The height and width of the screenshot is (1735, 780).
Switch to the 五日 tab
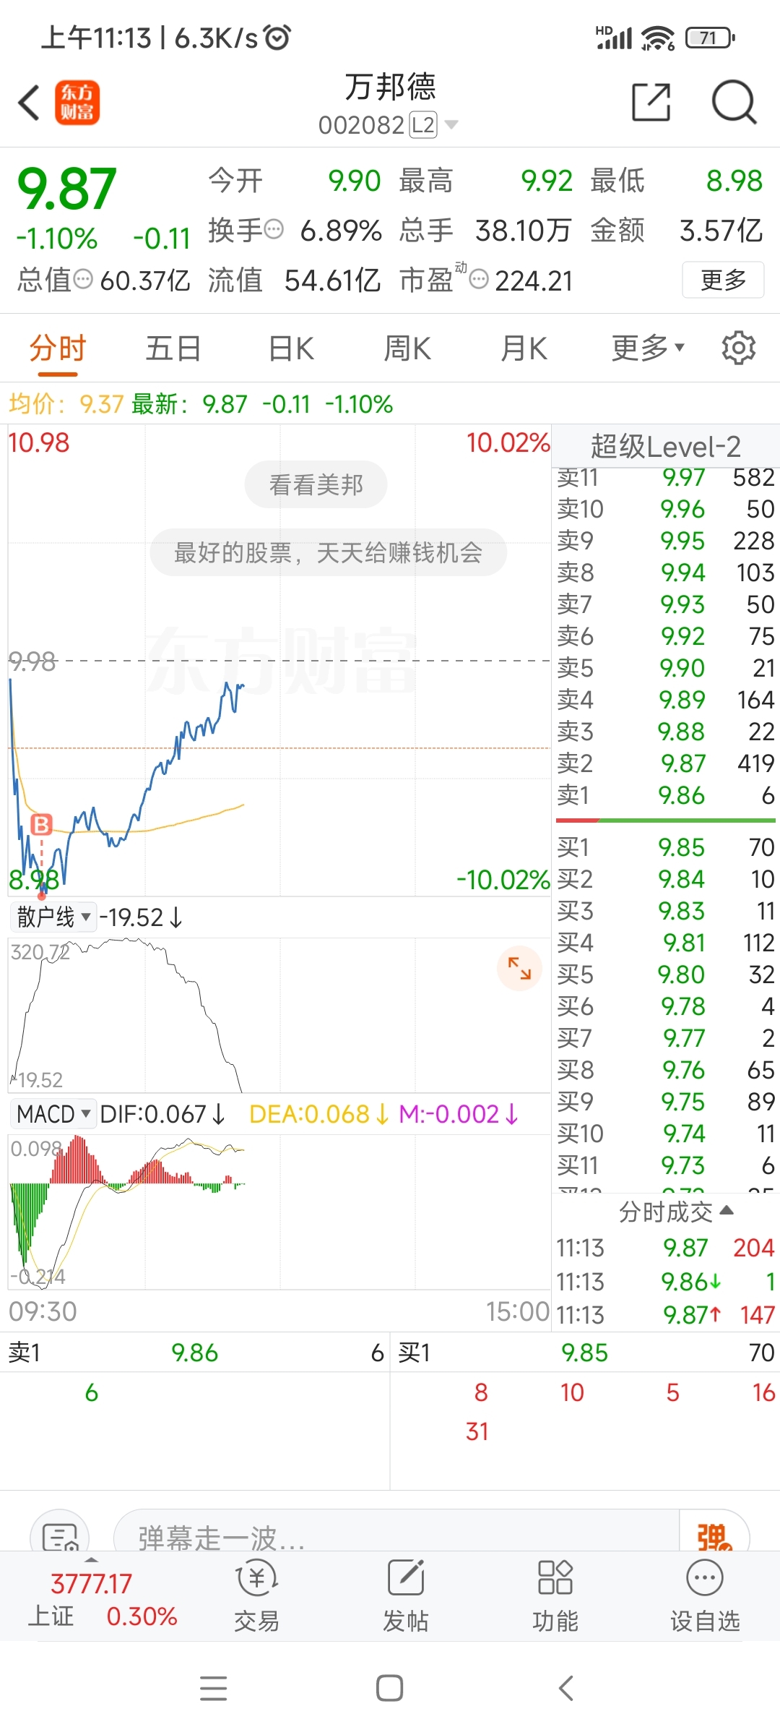(x=173, y=348)
